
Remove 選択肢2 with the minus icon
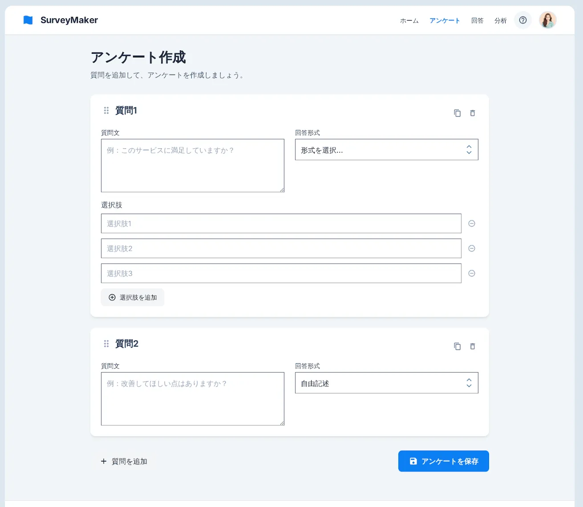pos(472,248)
